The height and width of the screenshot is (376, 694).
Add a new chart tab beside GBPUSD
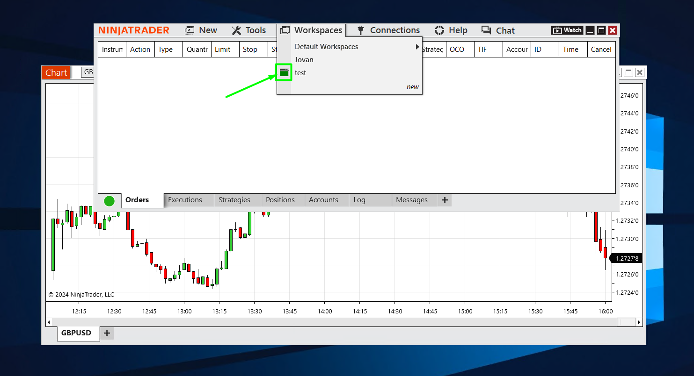click(x=107, y=333)
